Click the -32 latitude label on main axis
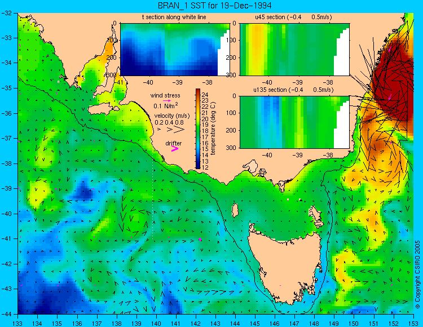The width and height of the screenshot is (423, 327). coord(6,12)
